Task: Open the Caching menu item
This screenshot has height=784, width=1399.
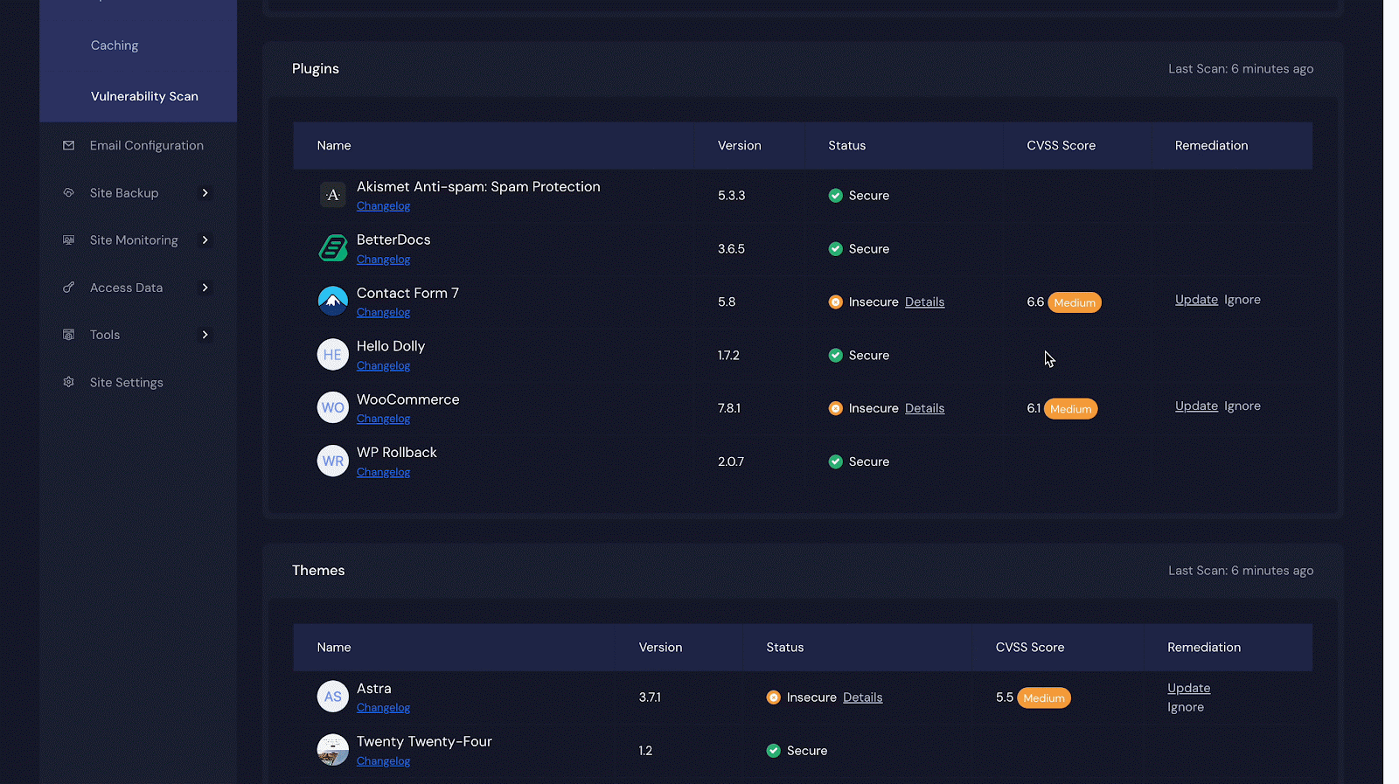Action: pyautogui.click(x=115, y=45)
